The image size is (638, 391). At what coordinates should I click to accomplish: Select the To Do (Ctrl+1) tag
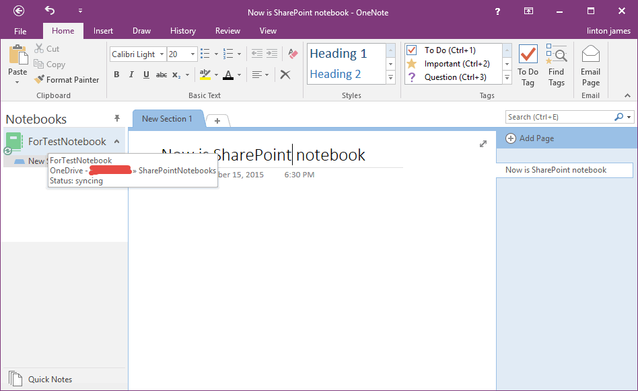pyautogui.click(x=450, y=50)
